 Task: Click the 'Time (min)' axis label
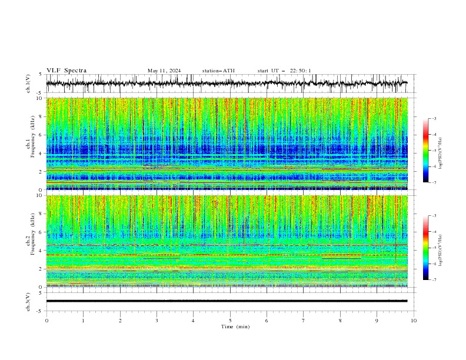(235, 326)
